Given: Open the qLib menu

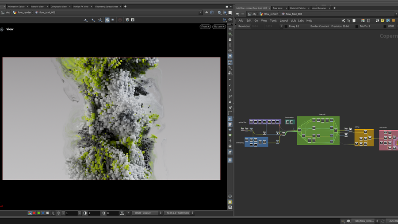Looking at the screenshot, I should [293, 20].
